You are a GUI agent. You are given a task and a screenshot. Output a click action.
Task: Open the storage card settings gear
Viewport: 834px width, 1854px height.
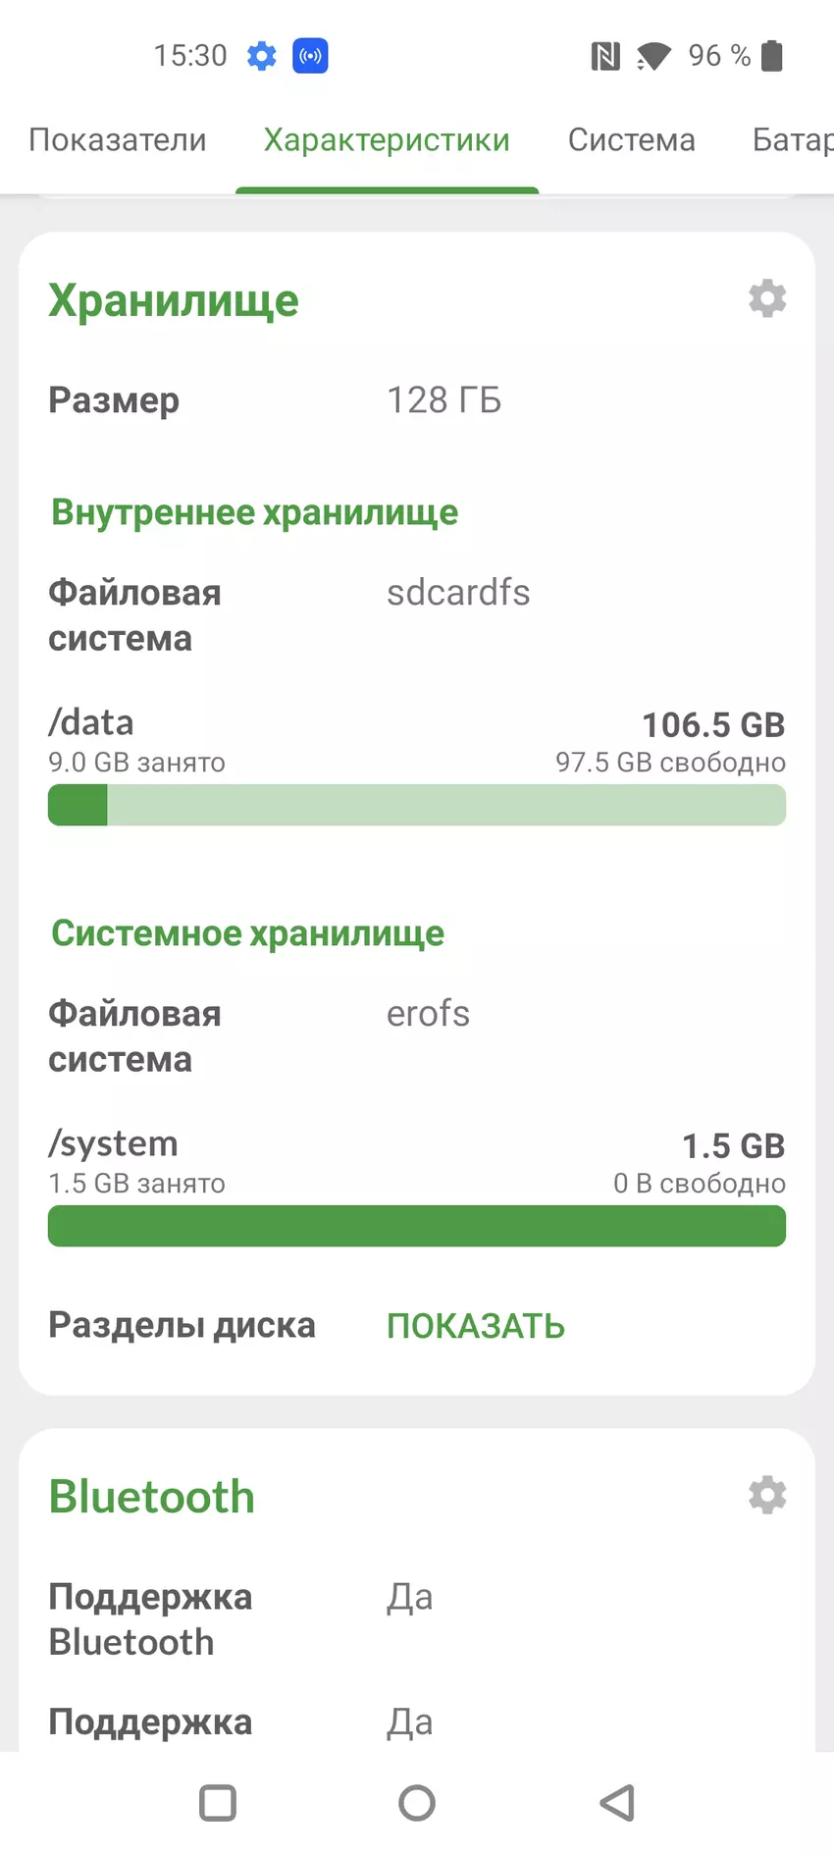767,298
